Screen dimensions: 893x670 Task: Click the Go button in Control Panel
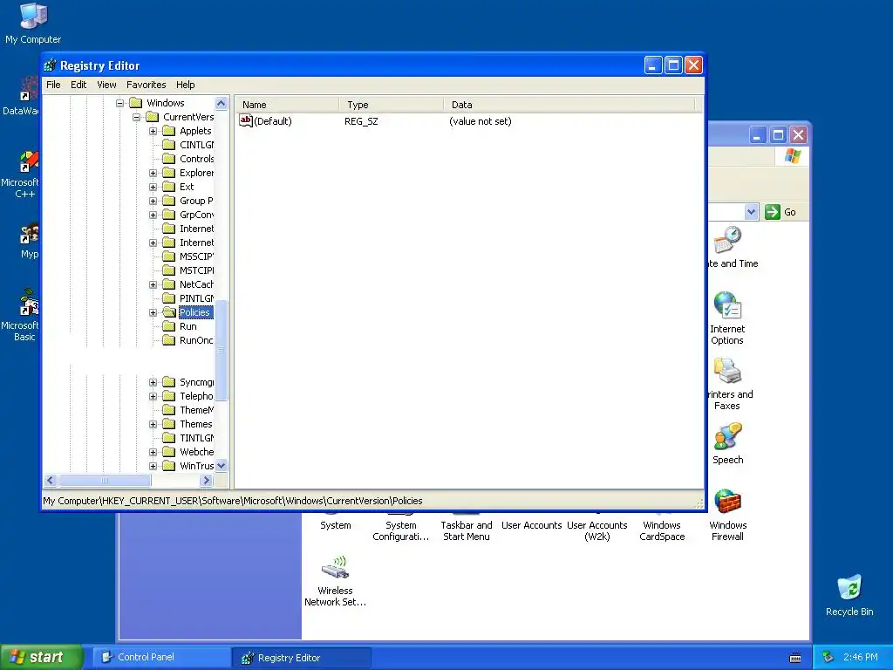[x=781, y=212]
